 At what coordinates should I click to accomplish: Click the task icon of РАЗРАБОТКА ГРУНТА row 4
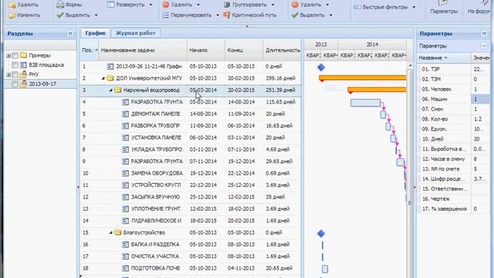pyautogui.click(x=125, y=102)
